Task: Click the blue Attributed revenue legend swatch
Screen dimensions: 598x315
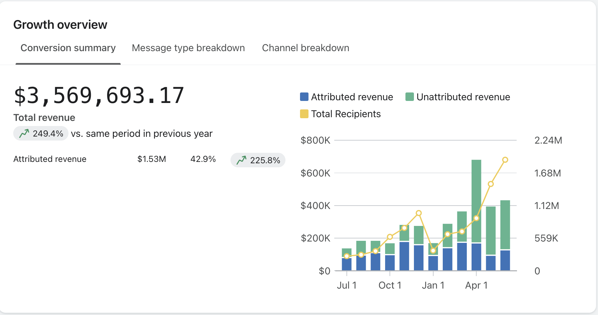Action: [304, 97]
